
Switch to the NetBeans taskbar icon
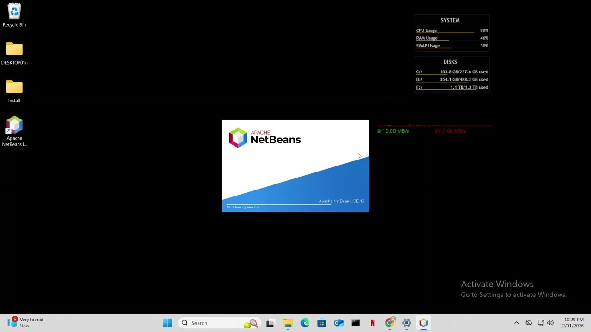pos(423,323)
